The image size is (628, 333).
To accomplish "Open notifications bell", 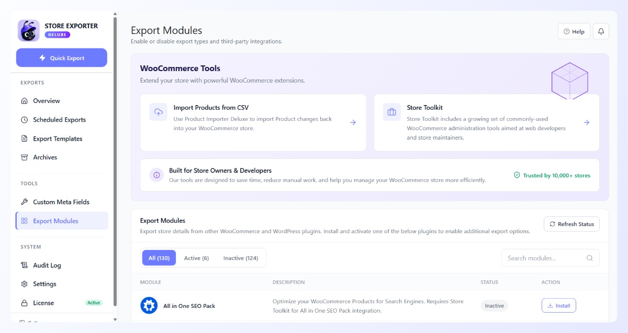I will [601, 31].
